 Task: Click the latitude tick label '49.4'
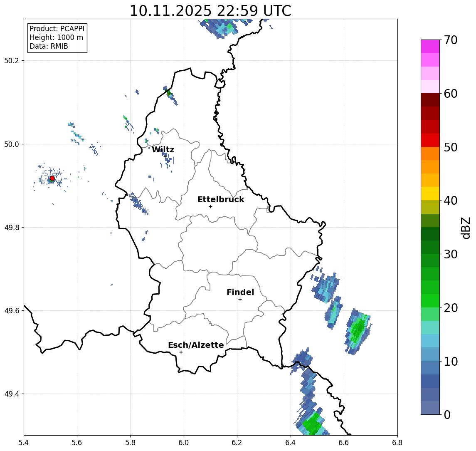click(x=12, y=394)
